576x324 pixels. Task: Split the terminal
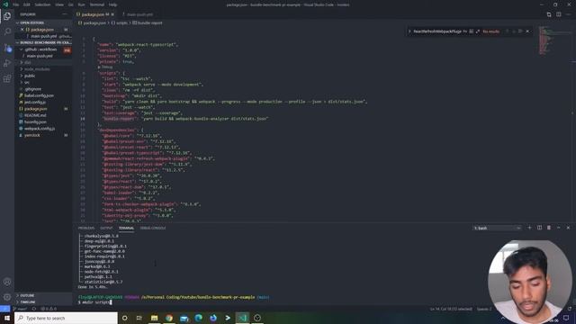(x=539, y=228)
